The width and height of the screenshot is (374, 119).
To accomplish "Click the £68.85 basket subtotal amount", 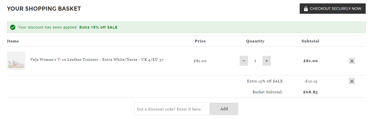I will pos(310,92).
